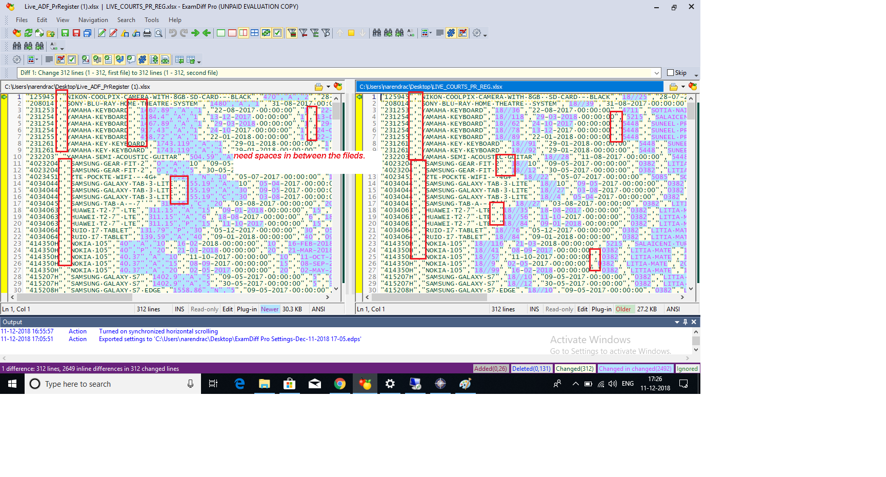
Task: Open toolbar overflow arrow beside Skip
Action: coord(696,75)
